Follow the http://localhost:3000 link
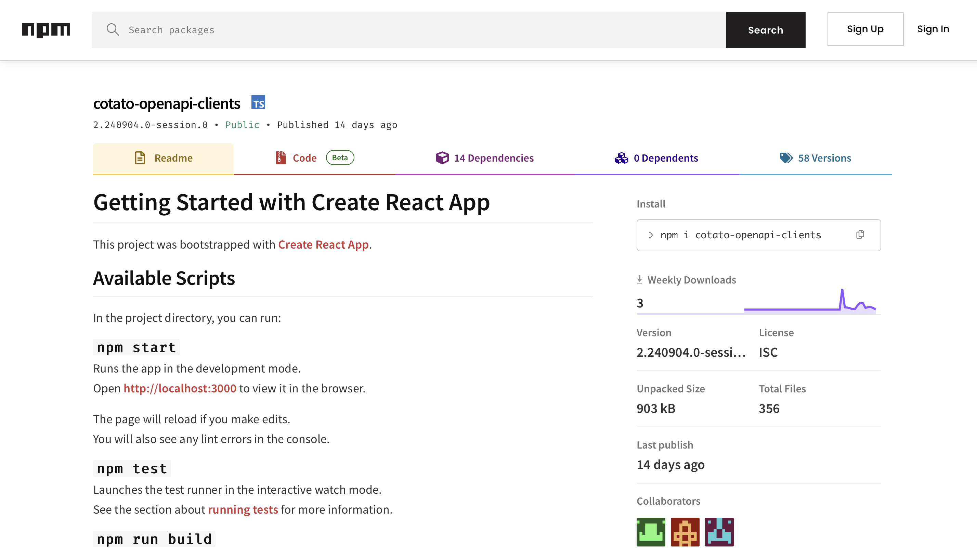Image resolution: width=977 pixels, height=554 pixels. (180, 389)
